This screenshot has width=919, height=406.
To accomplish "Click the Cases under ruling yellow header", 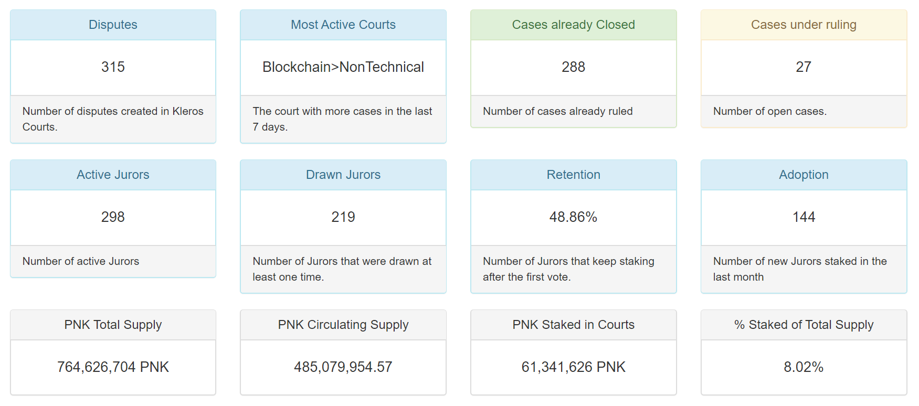I will 804,25.
